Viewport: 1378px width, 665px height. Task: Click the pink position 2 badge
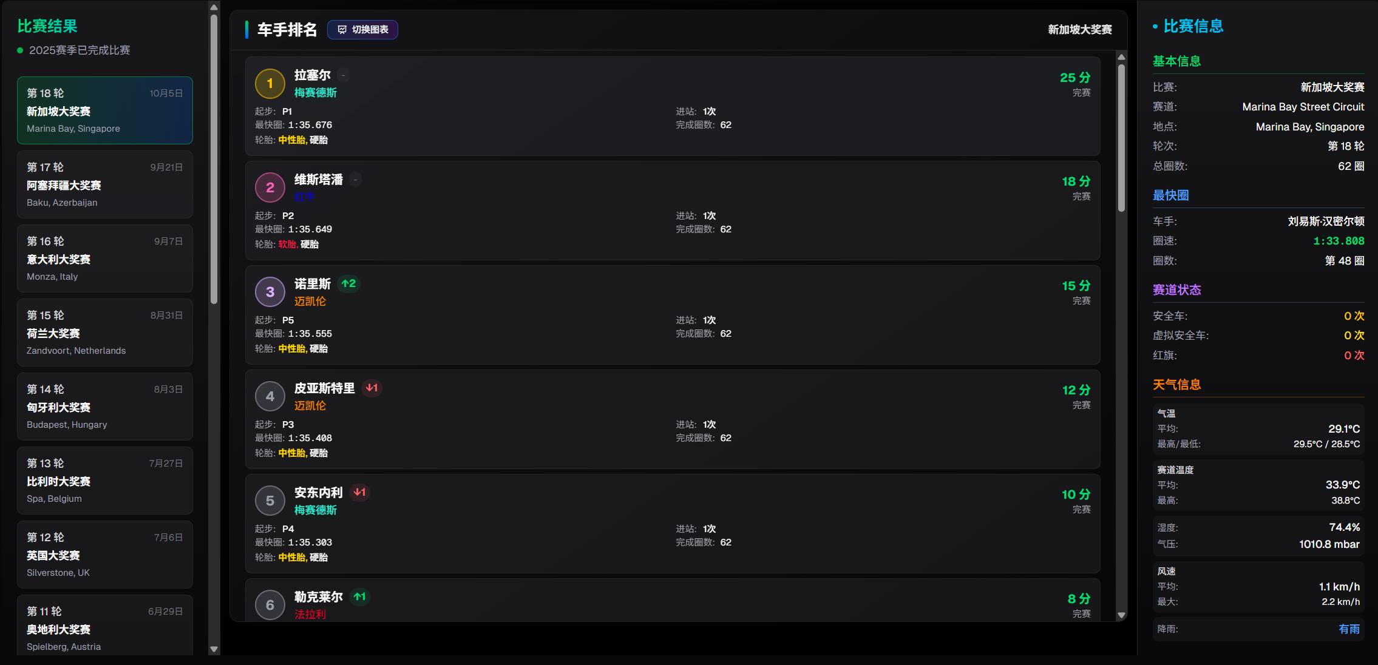pos(270,188)
